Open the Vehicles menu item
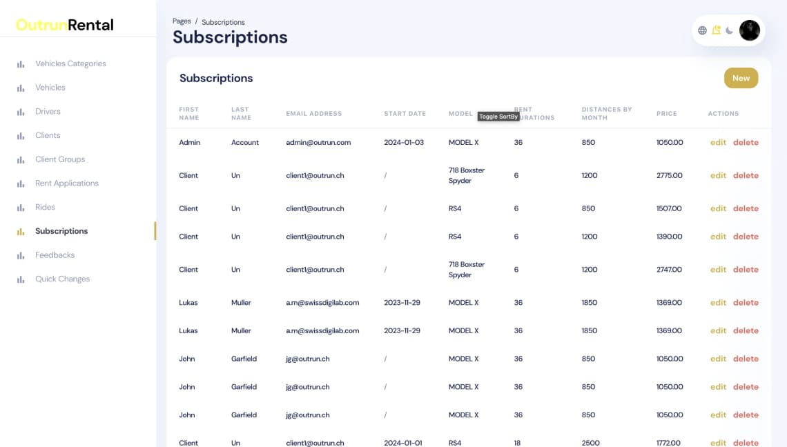Image resolution: width=787 pixels, height=447 pixels. click(x=50, y=88)
